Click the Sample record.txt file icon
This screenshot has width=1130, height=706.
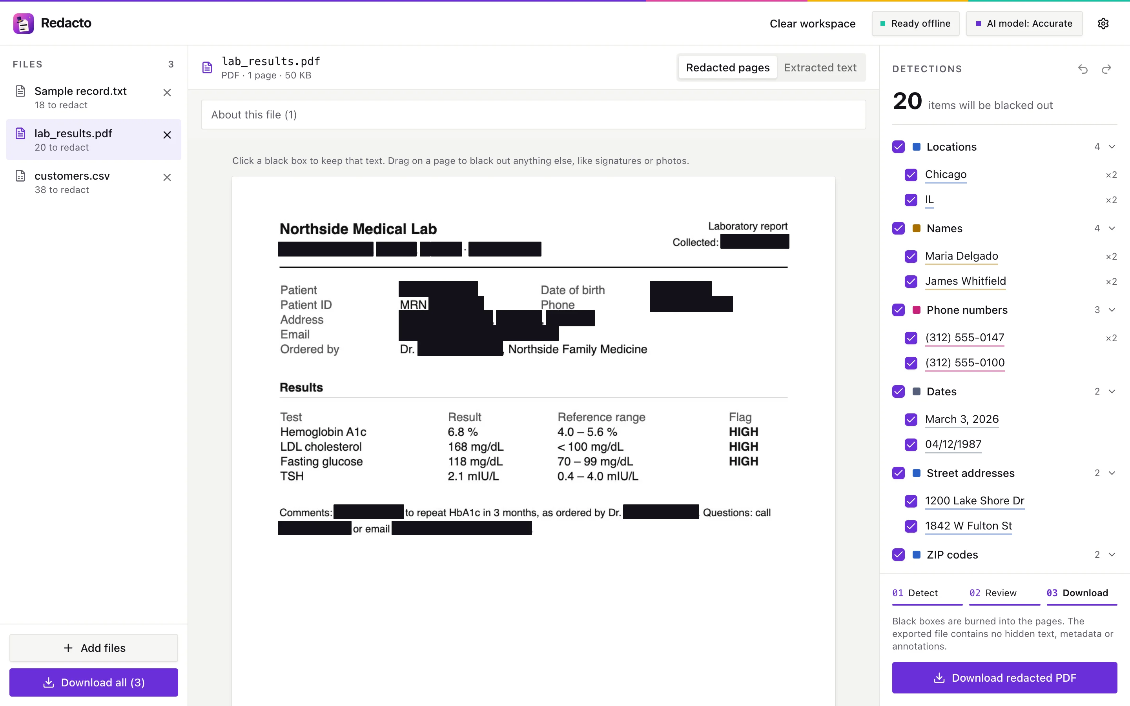tap(20, 91)
